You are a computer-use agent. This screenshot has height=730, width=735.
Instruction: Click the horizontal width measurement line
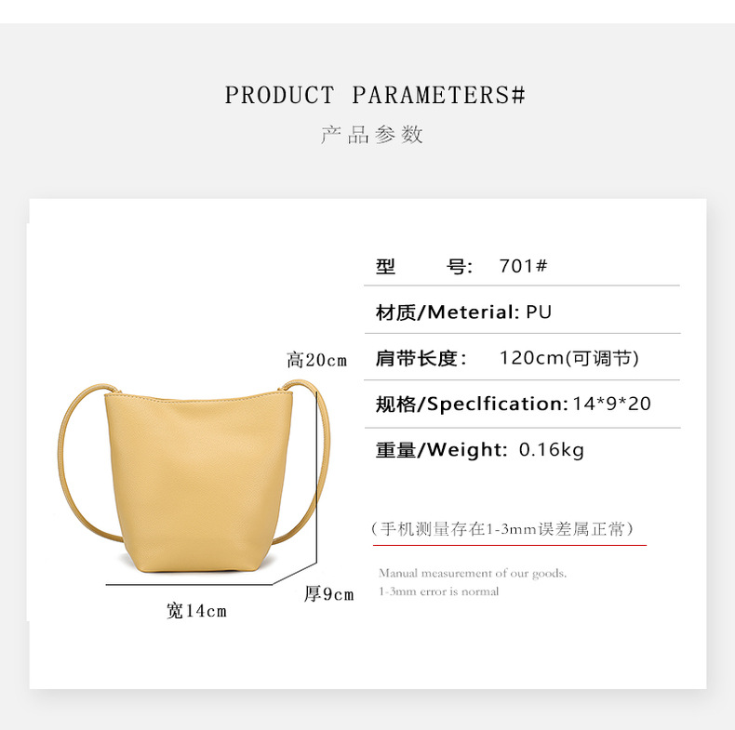(189, 585)
